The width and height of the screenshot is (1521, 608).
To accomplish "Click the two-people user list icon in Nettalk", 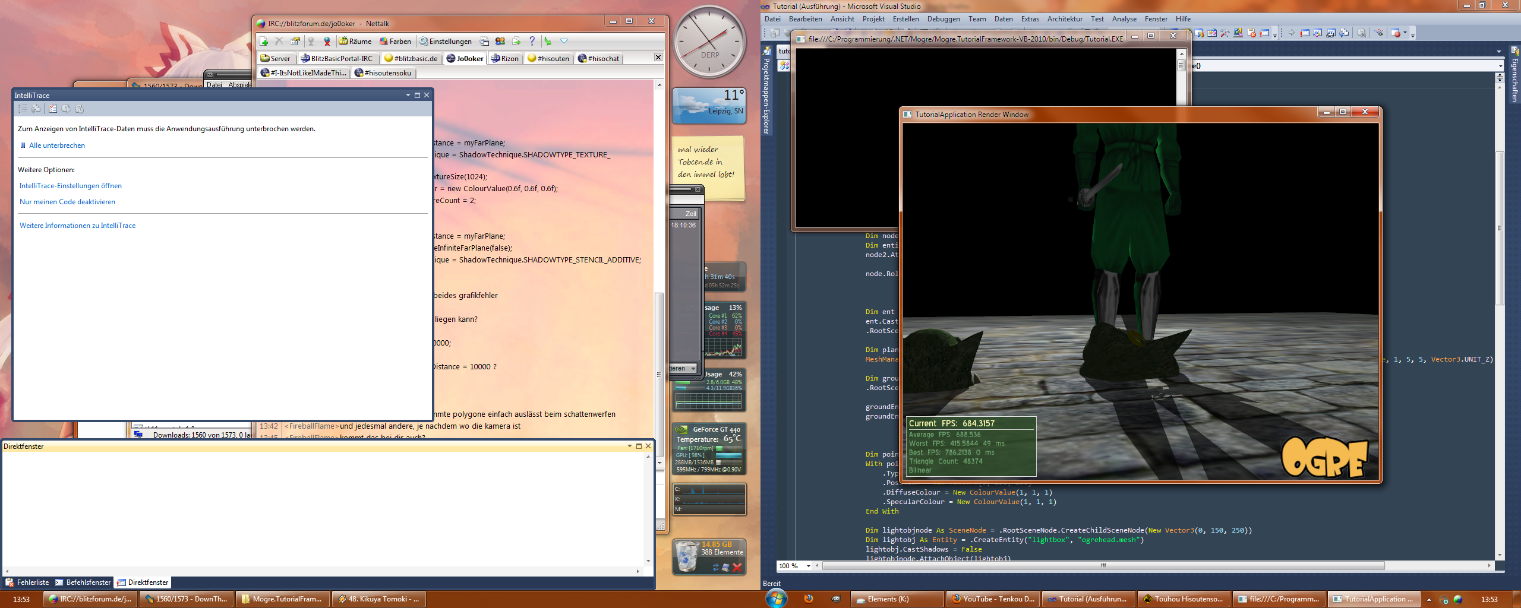I will pyautogui.click(x=500, y=41).
